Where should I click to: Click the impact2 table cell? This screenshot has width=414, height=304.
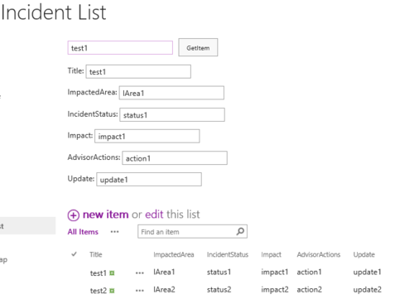(275, 290)
